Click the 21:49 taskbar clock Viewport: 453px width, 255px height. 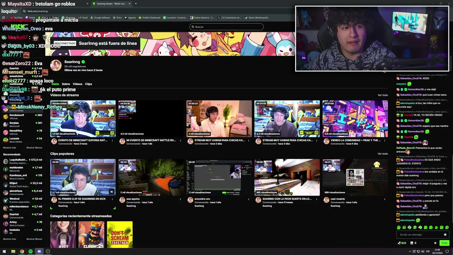pyautogui.click(x=437, y=251)
